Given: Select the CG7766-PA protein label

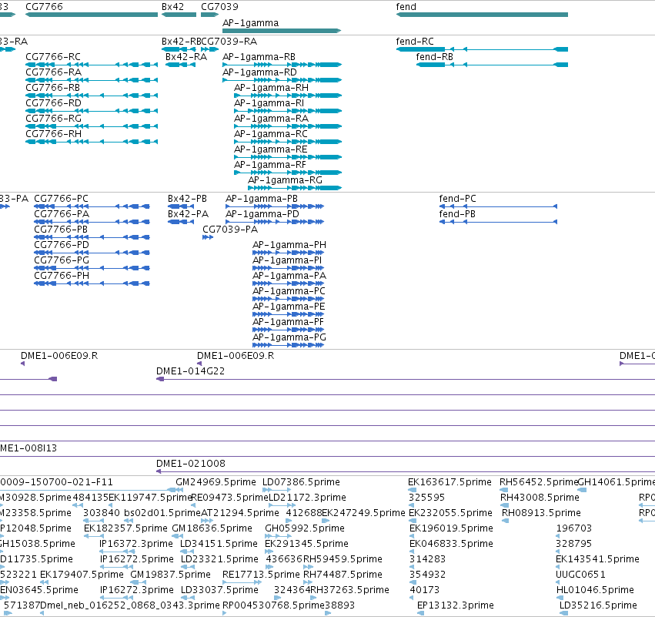Looking at the screenshot, I should [x=62, y=214].
